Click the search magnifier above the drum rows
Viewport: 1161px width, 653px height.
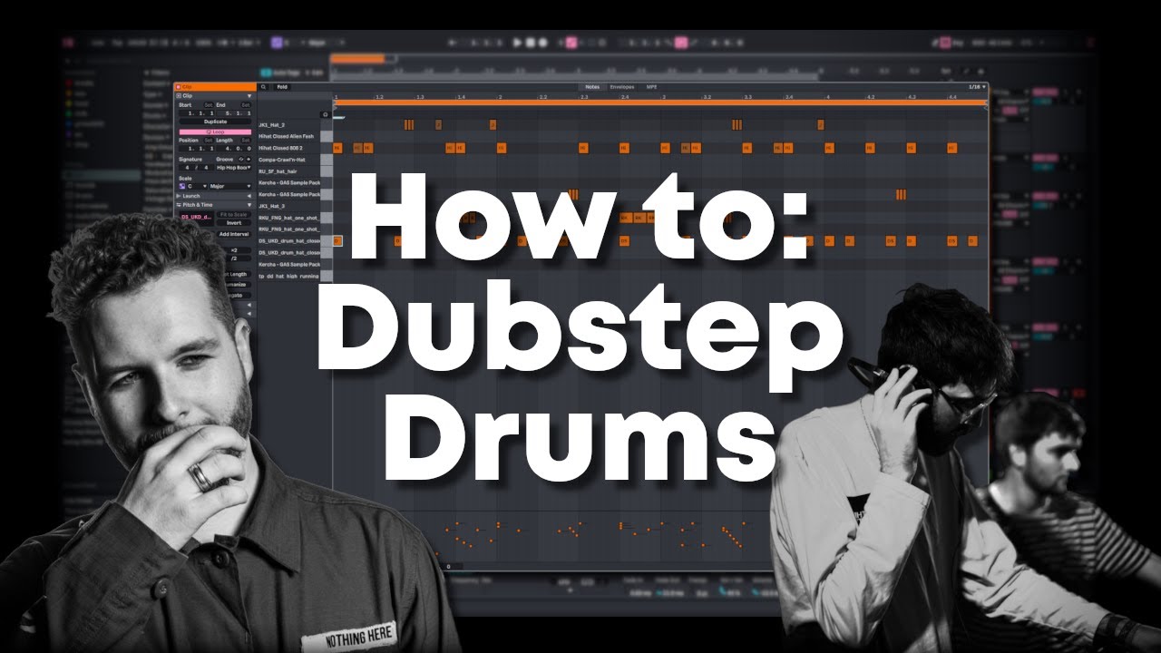265,87
